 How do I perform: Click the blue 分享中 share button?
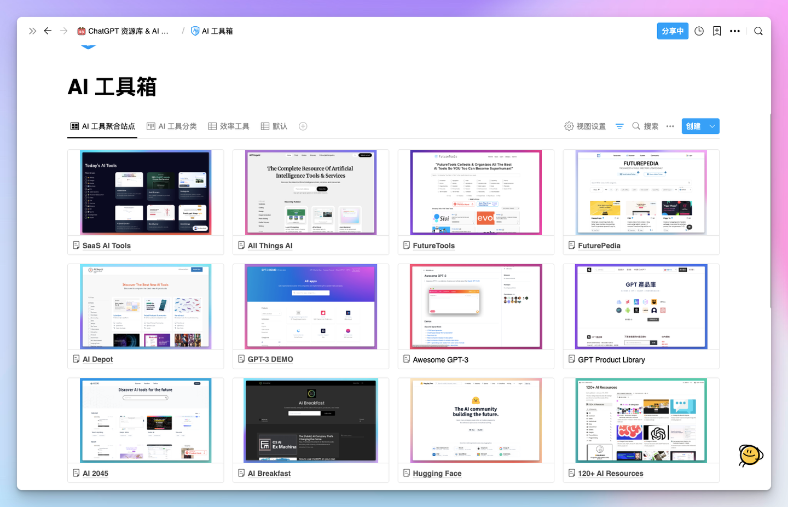pyautogui.click(x=673, y=31)
